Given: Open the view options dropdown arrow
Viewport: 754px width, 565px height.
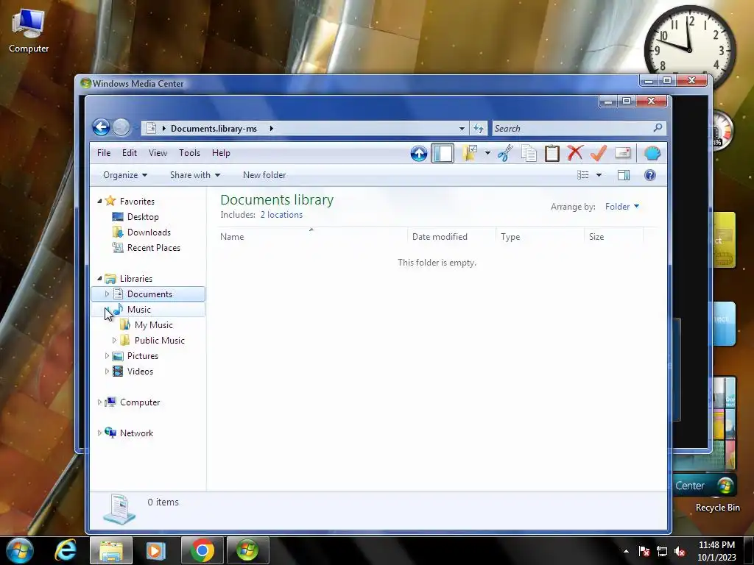Looking at the screenshot, I should 599,175.
